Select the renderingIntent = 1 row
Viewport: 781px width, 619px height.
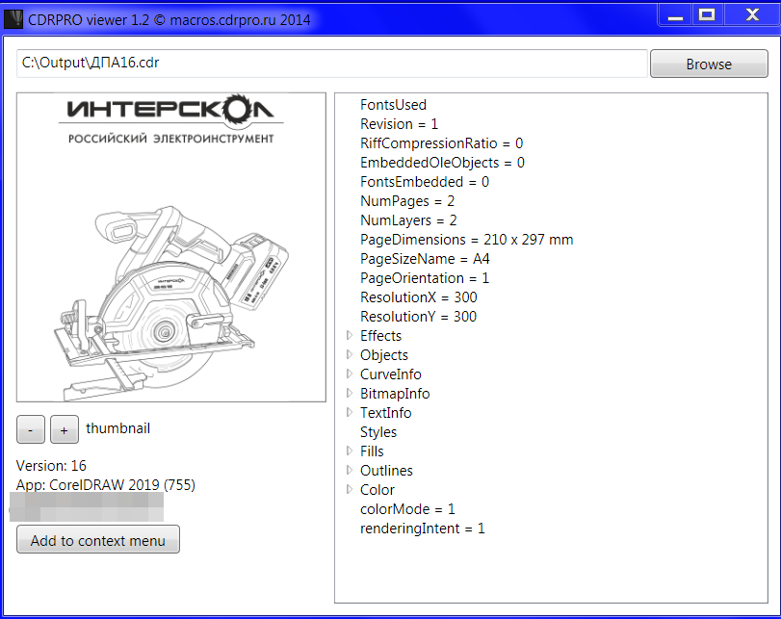[x=423, y=529]
